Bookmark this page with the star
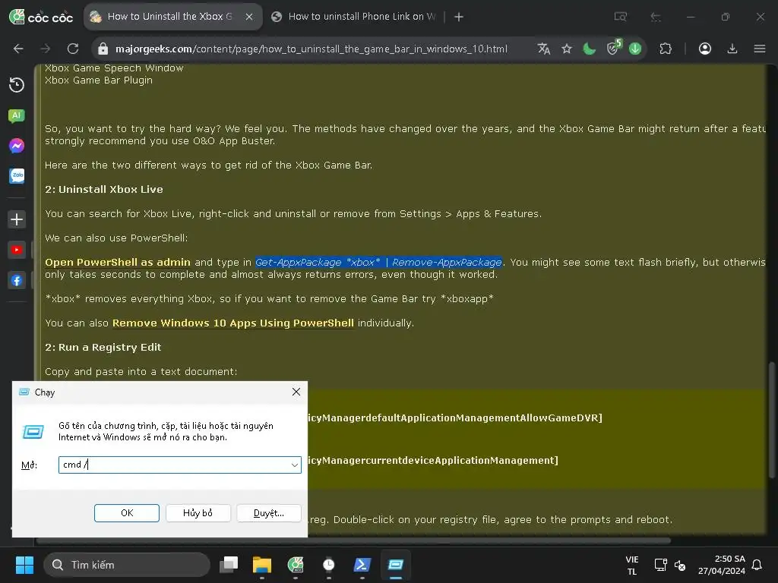The image size is (778, 583). (x=567, y=49)
